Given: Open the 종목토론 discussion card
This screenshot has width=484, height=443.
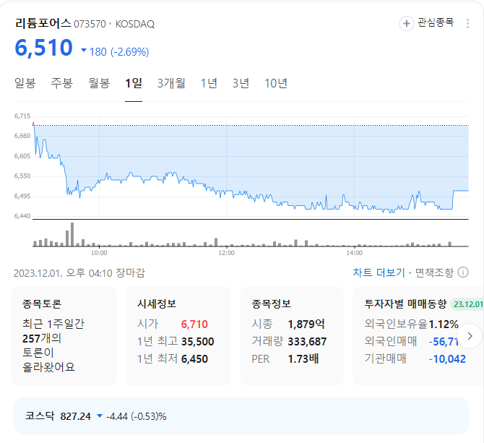Looking at the screenshot, I should click(64, 336).
